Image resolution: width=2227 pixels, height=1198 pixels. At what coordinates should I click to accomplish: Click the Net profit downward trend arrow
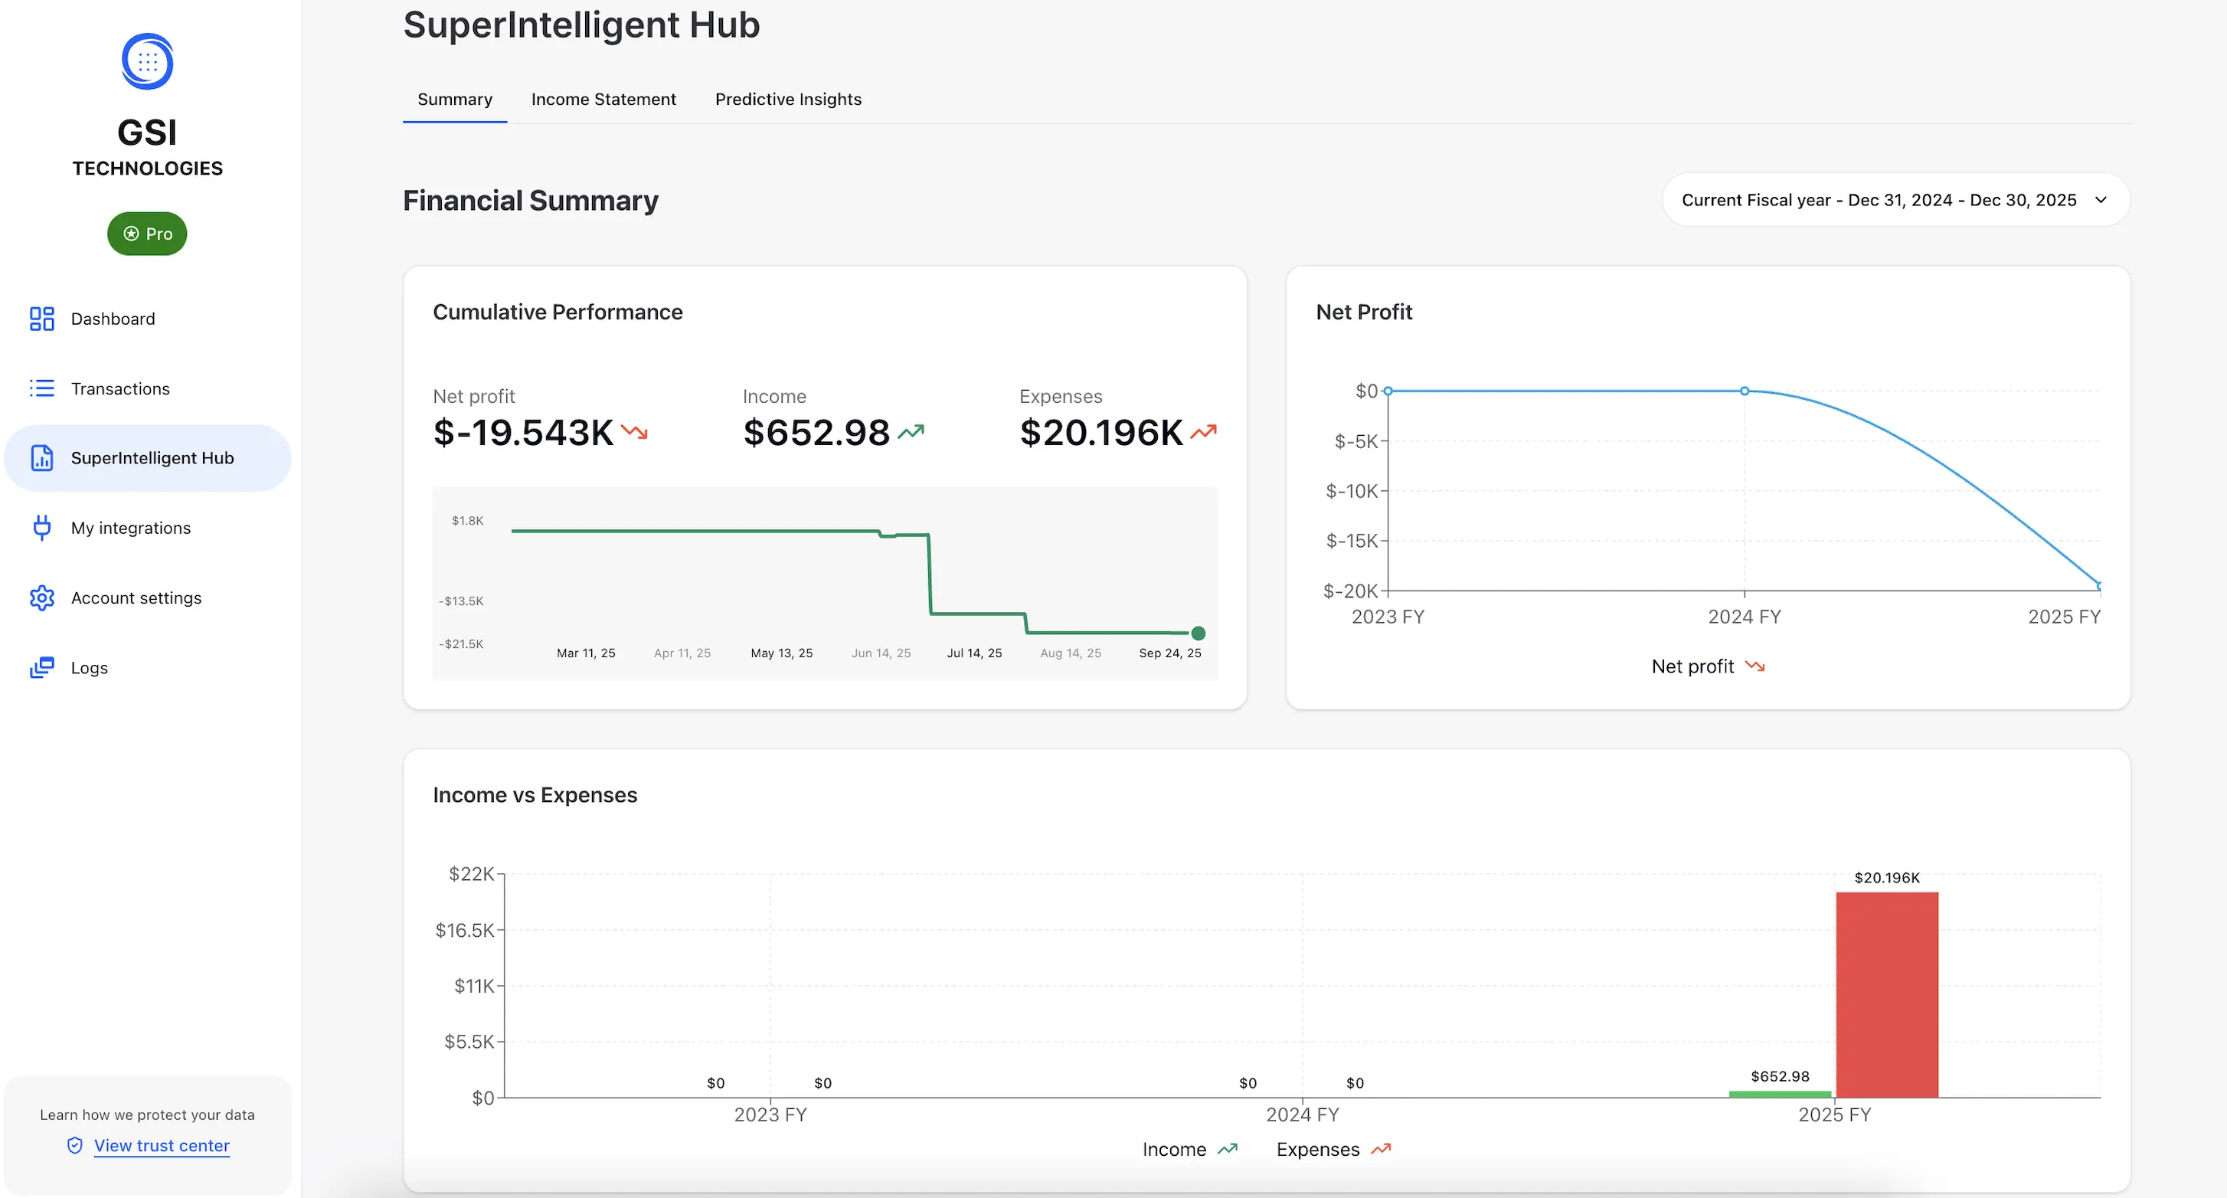point(635,431)
